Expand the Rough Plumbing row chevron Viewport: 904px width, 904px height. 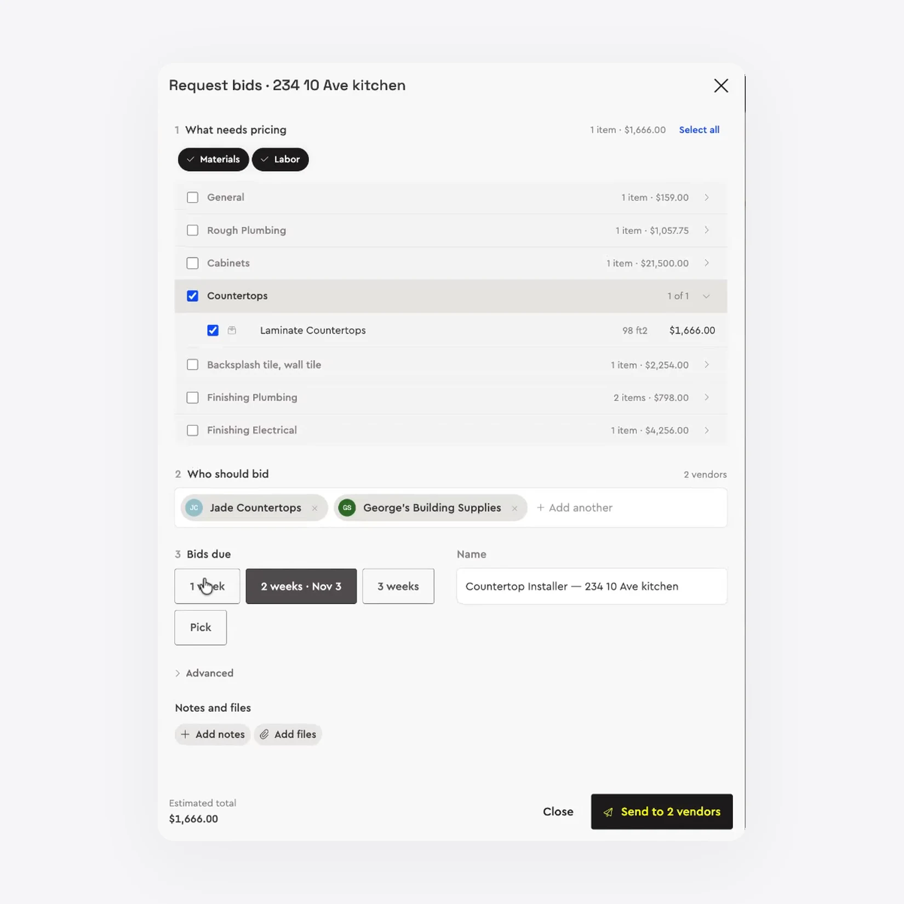tap(707, 230)
